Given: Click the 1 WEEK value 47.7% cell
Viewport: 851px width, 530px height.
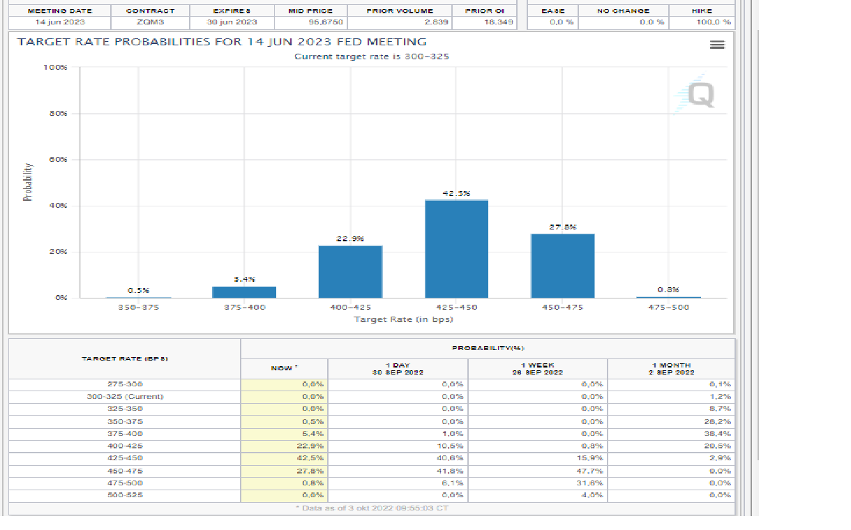Looking at the screenshot, I should coord(537,471).
